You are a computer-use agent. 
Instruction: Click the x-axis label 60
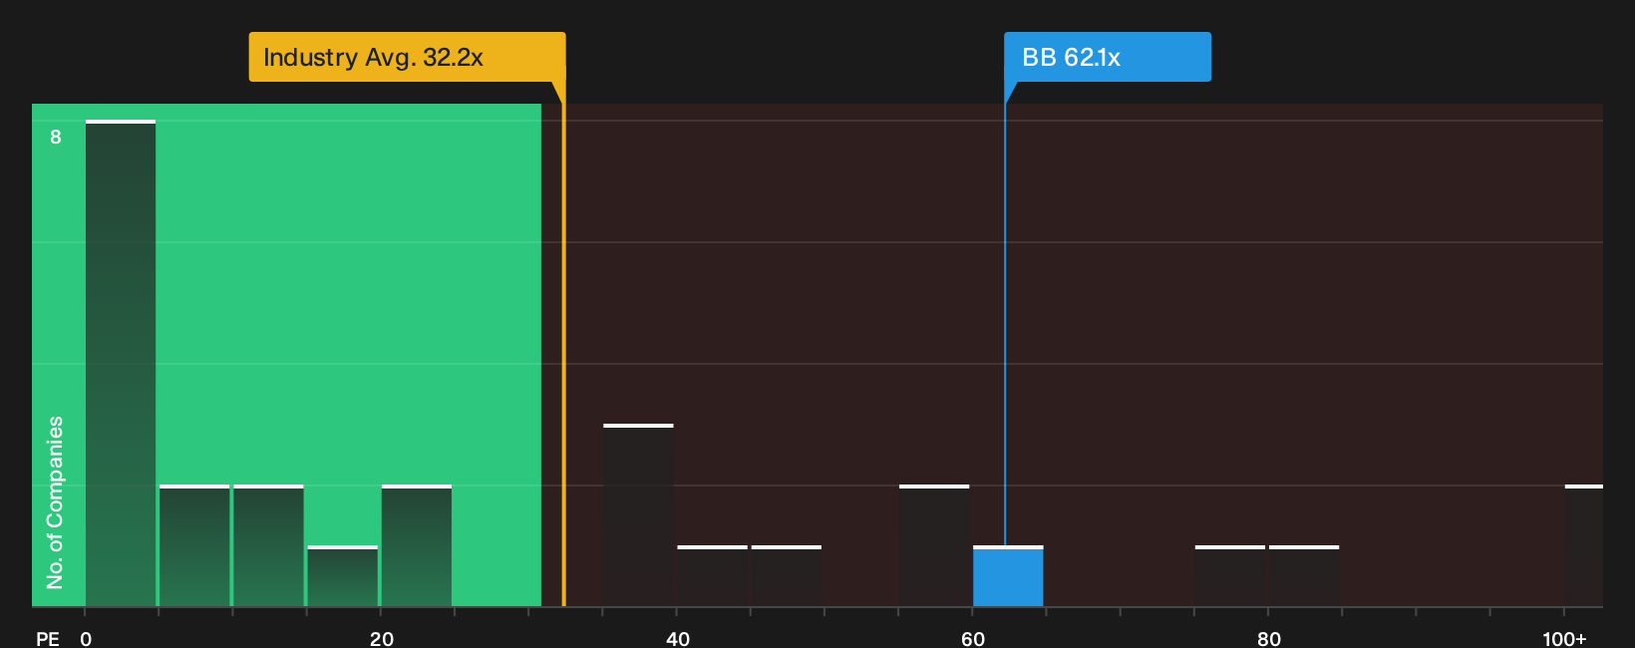point(973,639)
